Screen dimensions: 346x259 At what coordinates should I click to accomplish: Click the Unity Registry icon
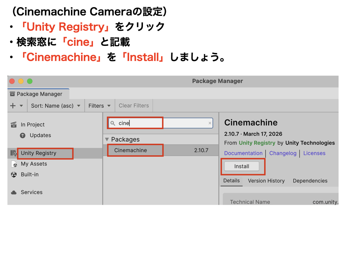point(14,153)
